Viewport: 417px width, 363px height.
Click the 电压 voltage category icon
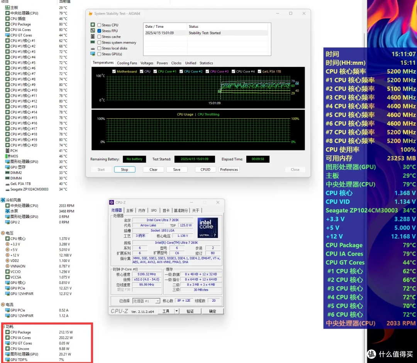click(x=3, y=233)
